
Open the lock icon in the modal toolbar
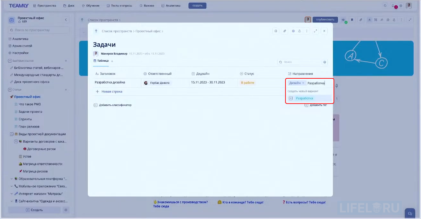click(x=300, y=31)
